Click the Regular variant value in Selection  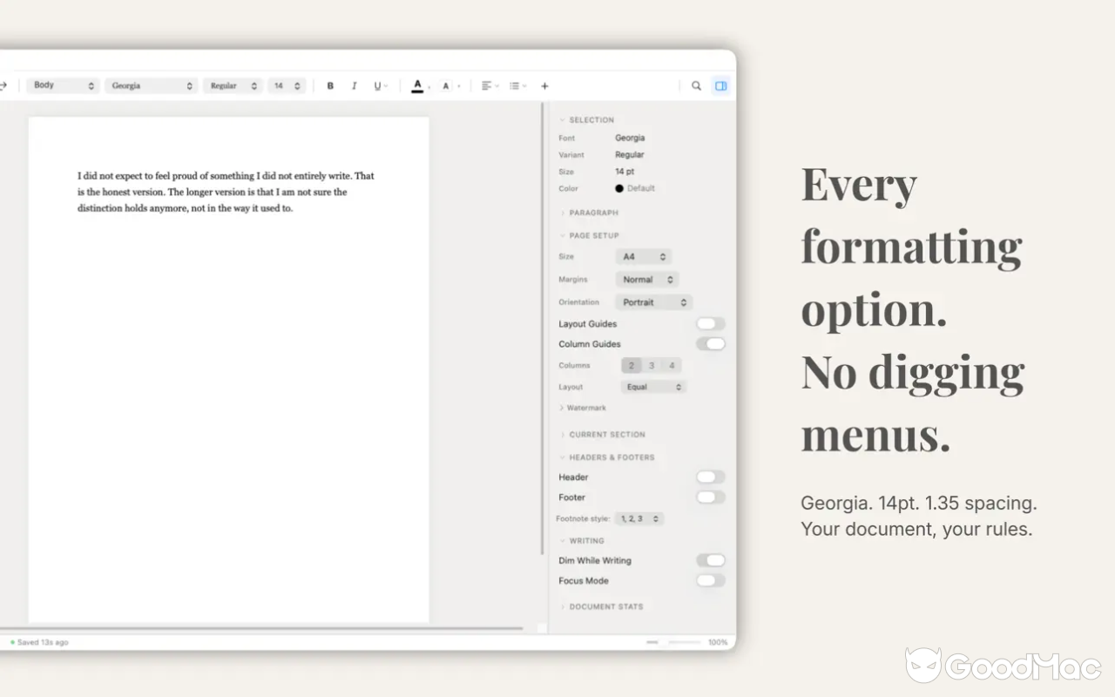(x=630, y=154)
